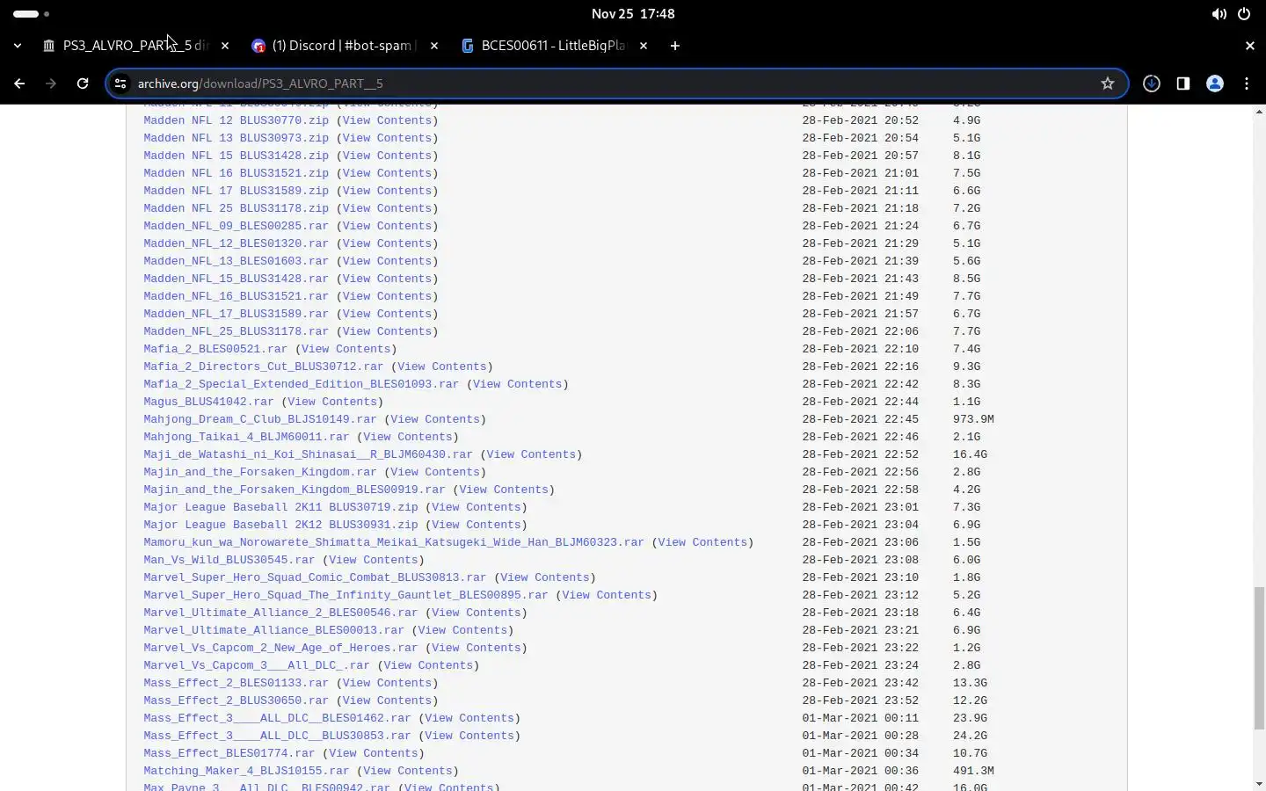
Task: Open the browser three-dot menu
Action: [x=1247, y=83]
